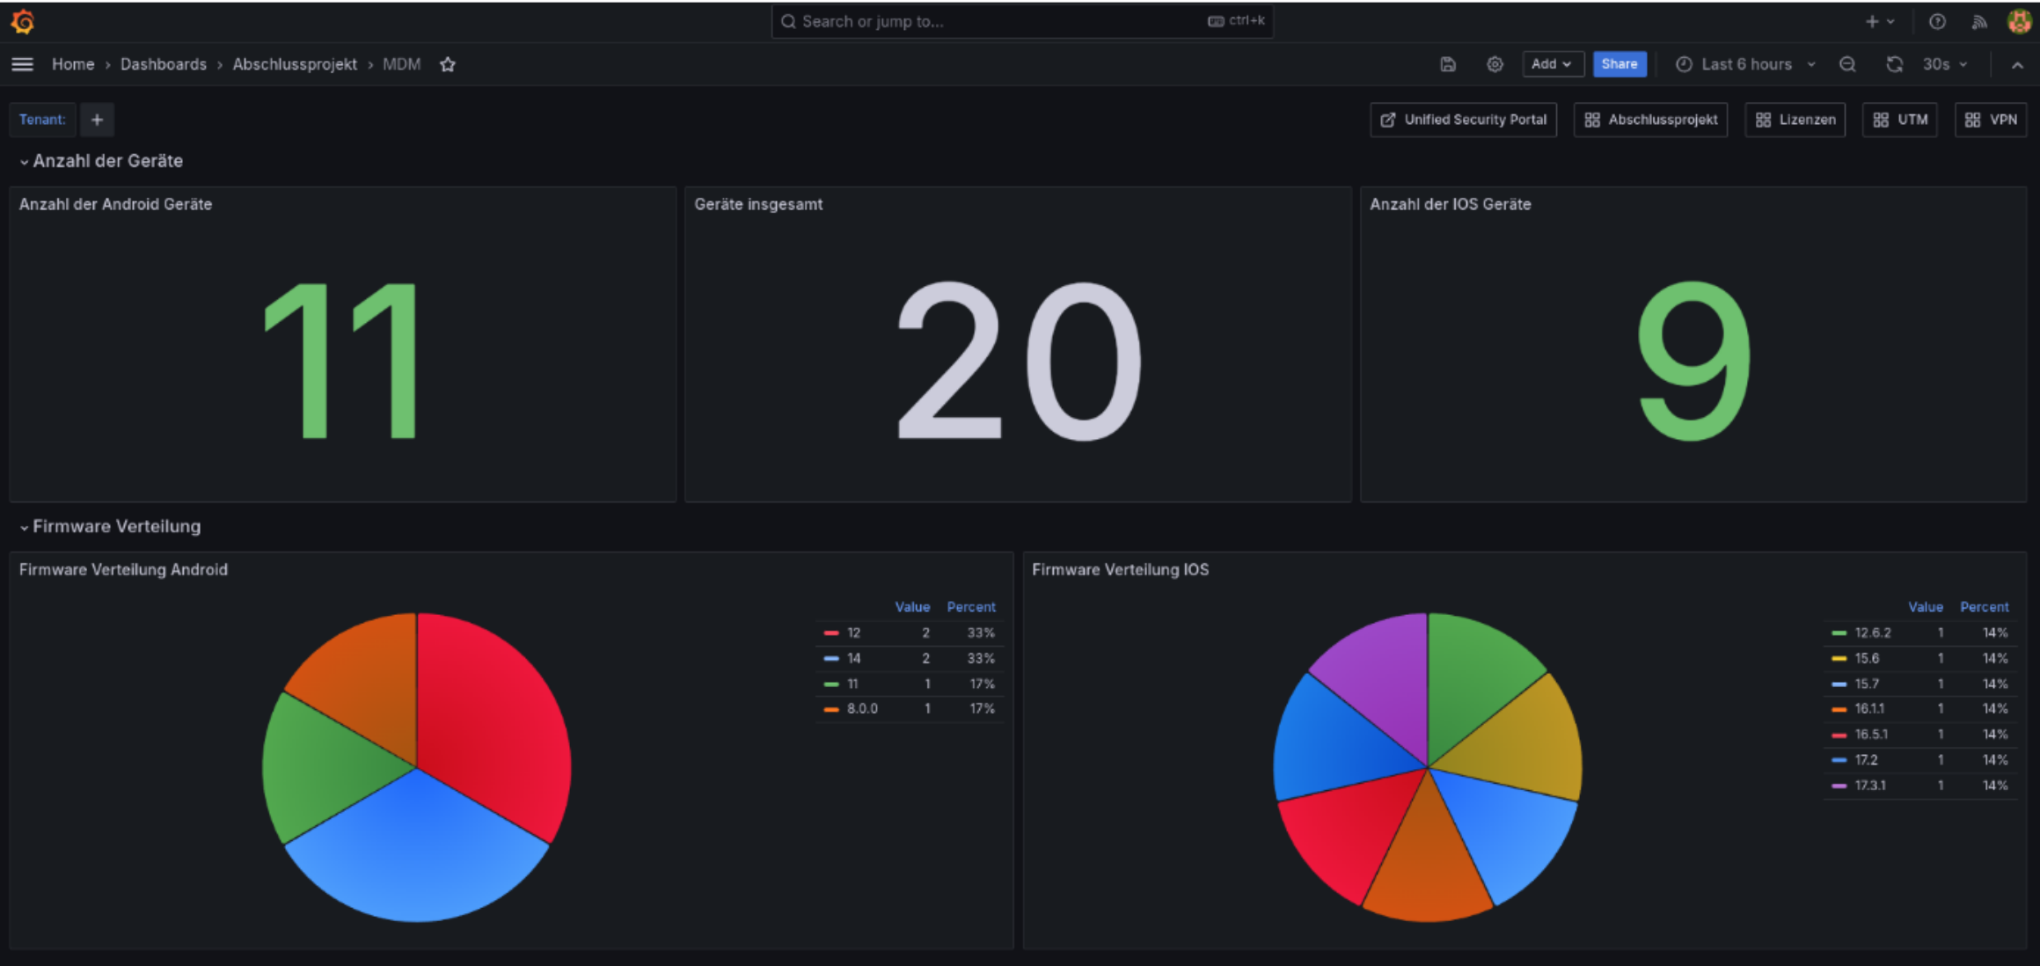Image resolution: width=2040 pixels, height=966 pixels.
Task: Collapse the dashboard controls with the chevron
Action: [x=2015, y=63]
